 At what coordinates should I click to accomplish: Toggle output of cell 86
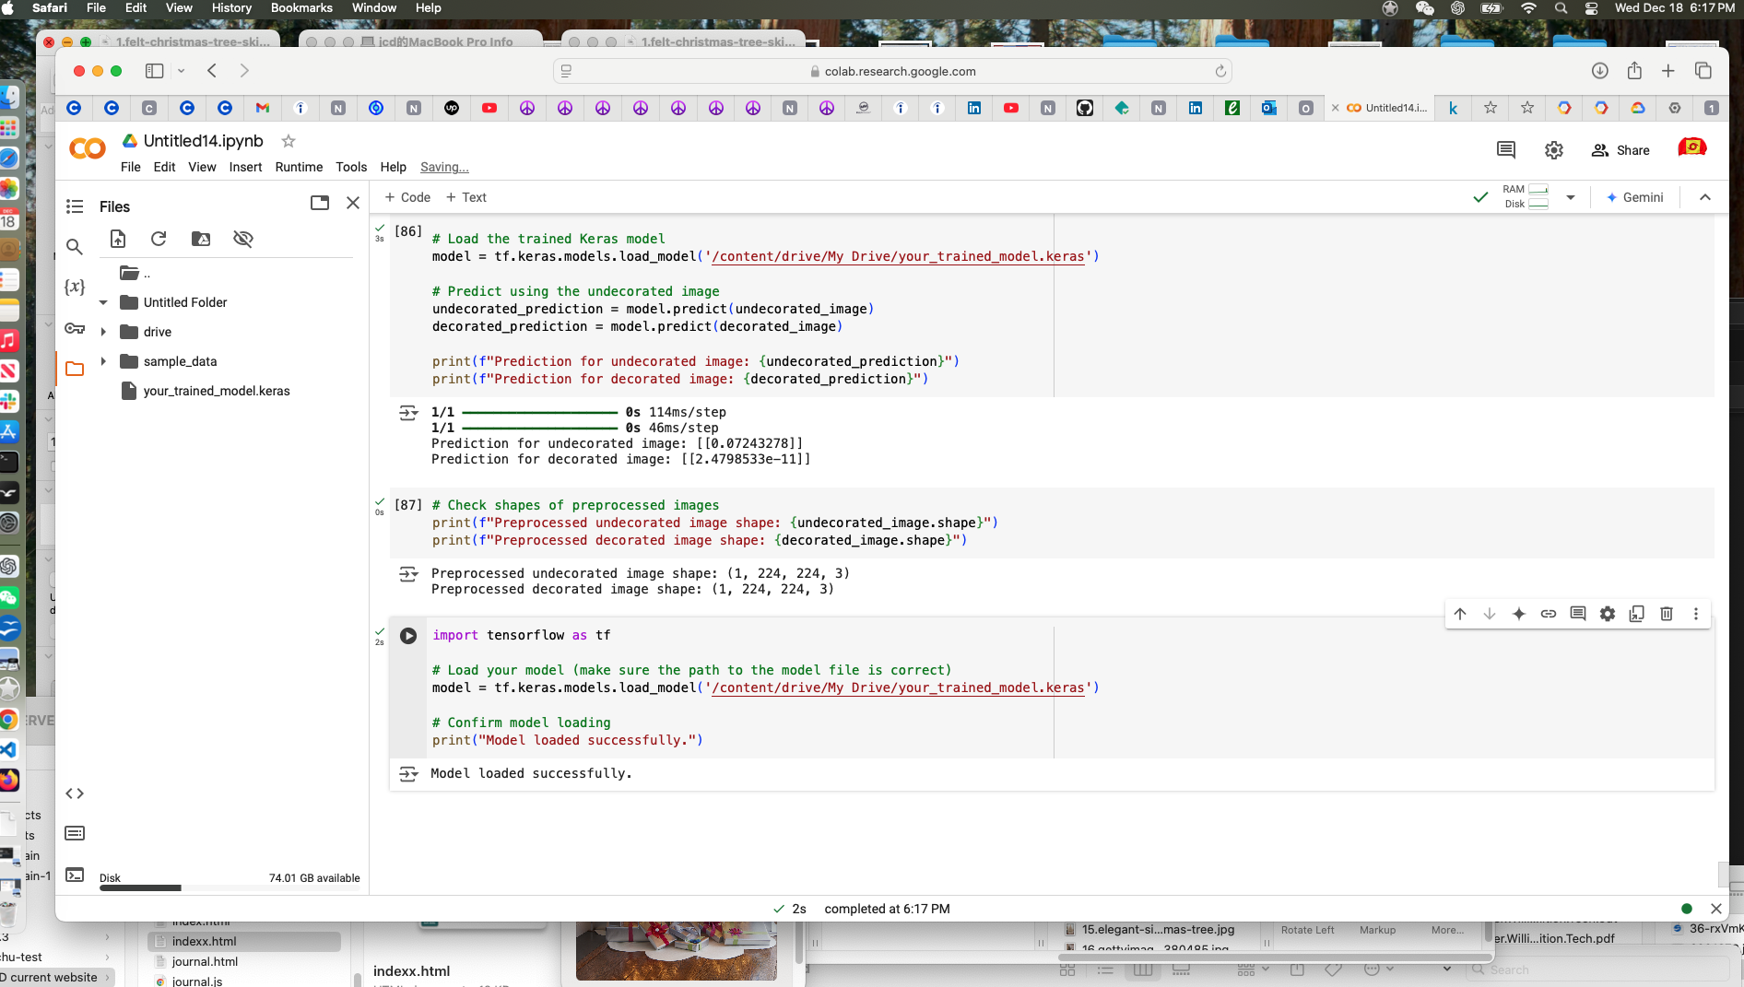coord(408,413)
